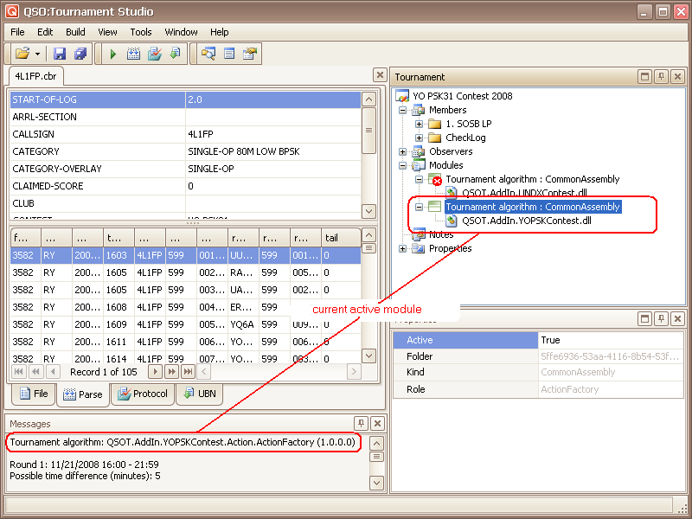This screenshot has height=519, width=692.
Task: Expand the Observers tree node
Action: 403,151
